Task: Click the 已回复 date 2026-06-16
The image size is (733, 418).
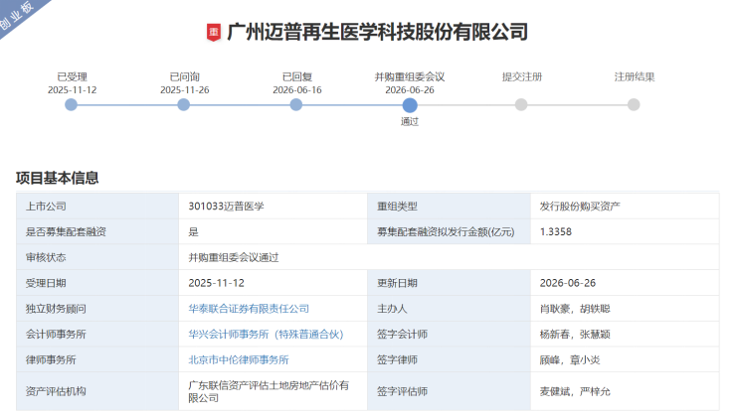Action: [x=297, y=90]
